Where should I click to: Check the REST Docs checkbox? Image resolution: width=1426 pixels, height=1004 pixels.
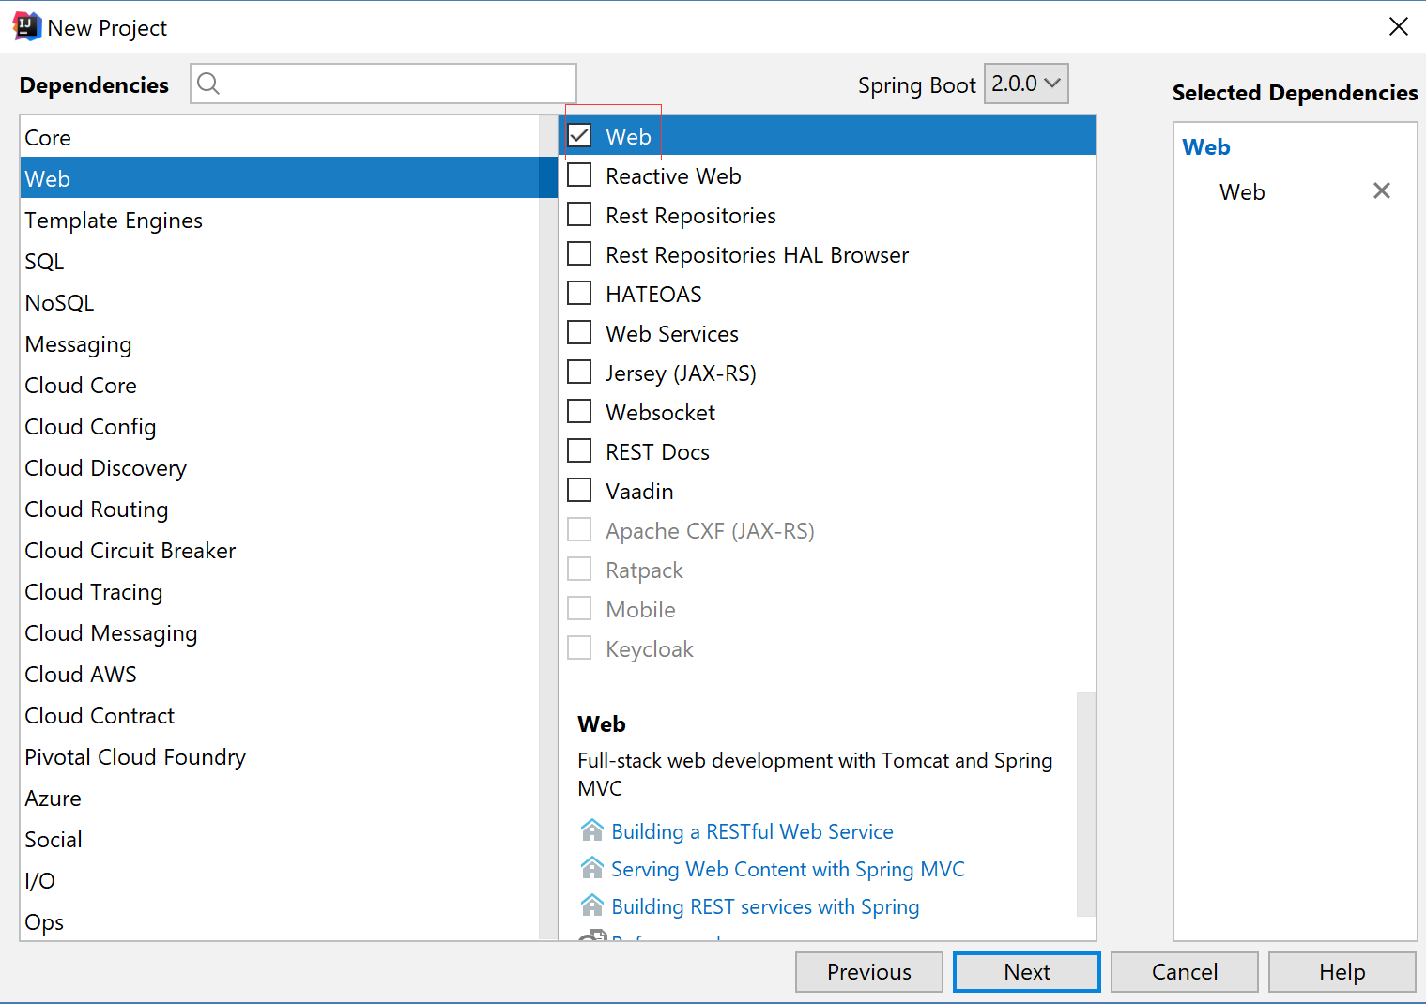pos(580,451)
